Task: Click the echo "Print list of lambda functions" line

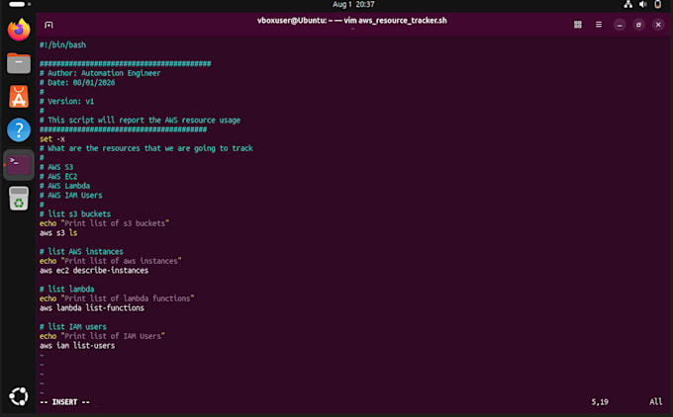Action: (117, 298)
